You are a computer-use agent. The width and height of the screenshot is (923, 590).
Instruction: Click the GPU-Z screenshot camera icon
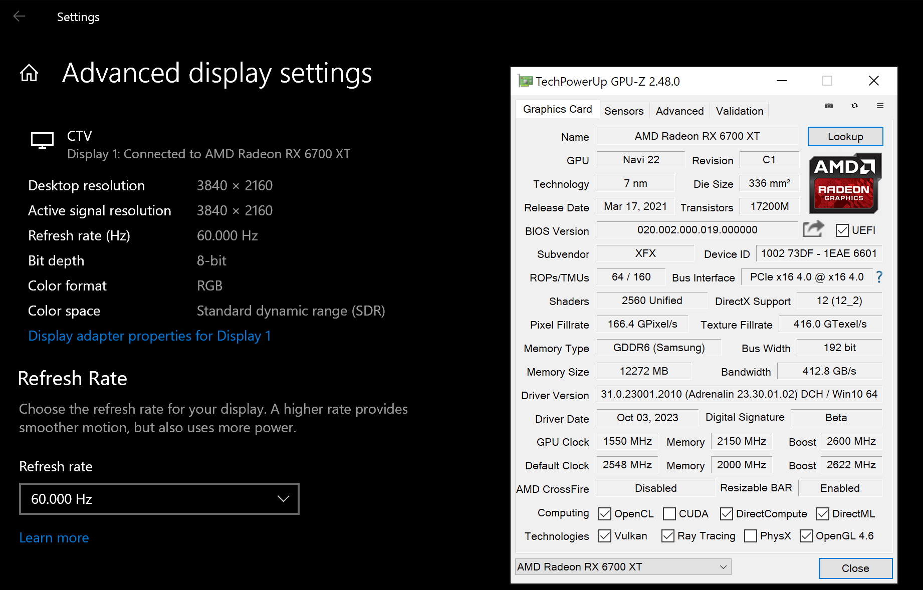829,106
